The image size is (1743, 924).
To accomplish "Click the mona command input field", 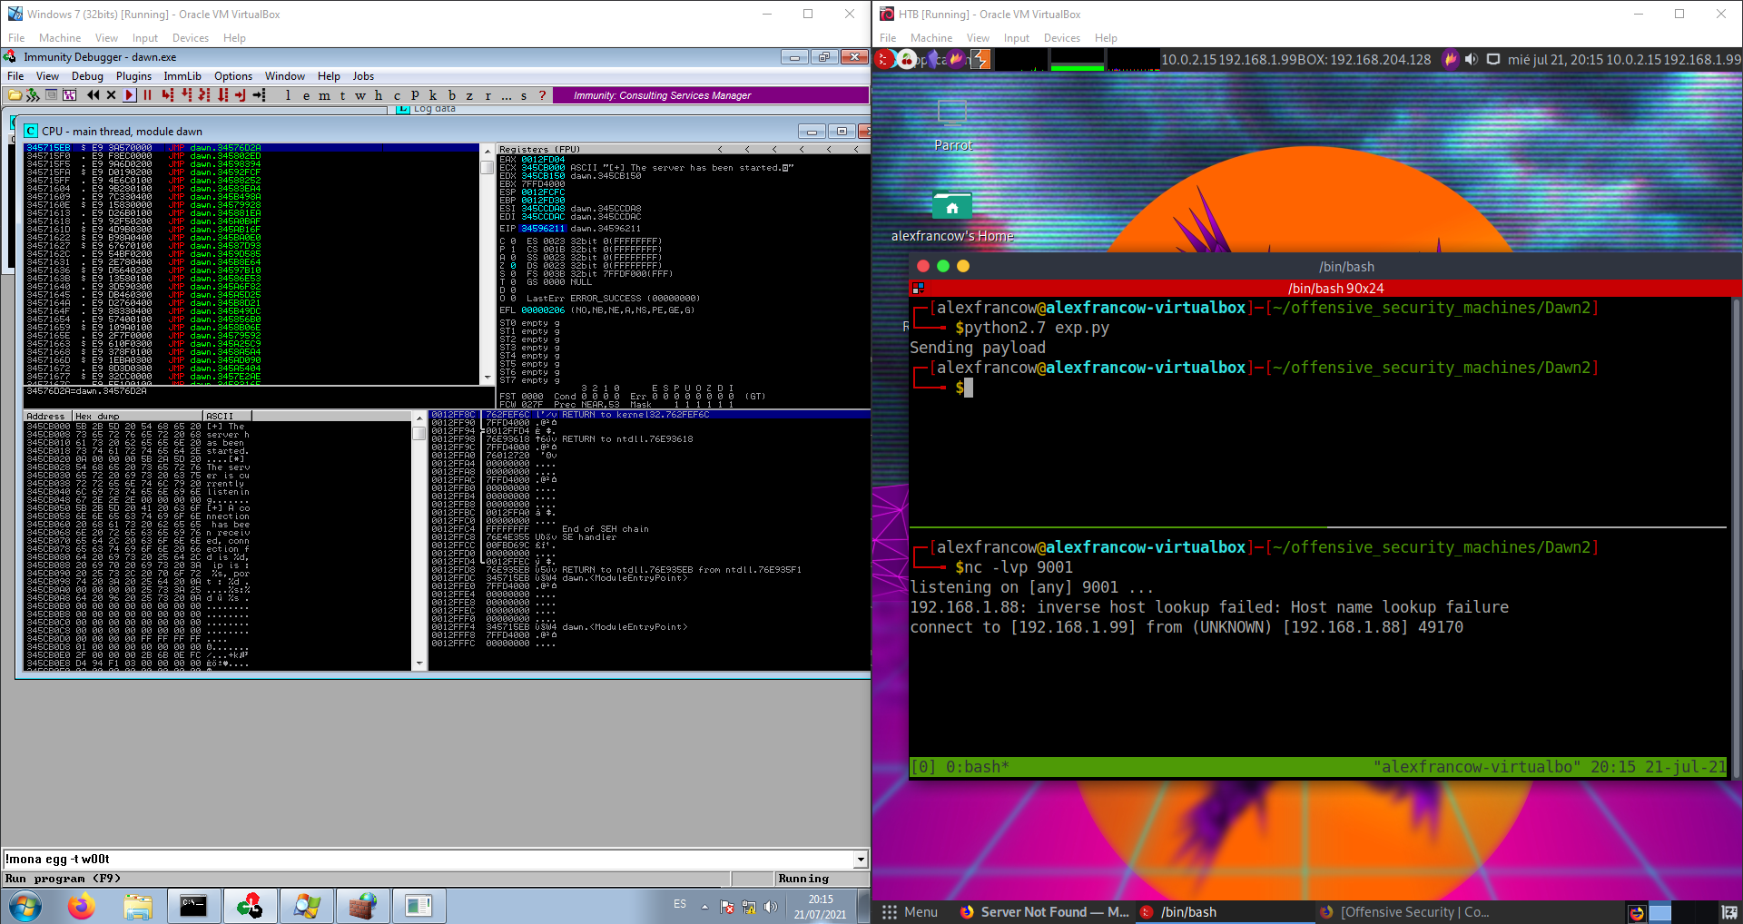I will (428, 859).
